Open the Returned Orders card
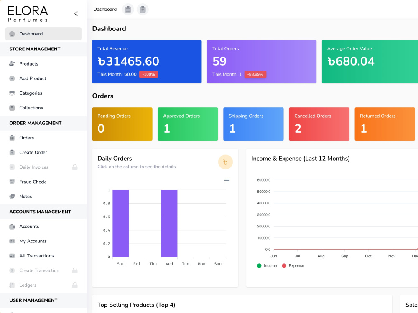The image size is (418, 313). 385,124
